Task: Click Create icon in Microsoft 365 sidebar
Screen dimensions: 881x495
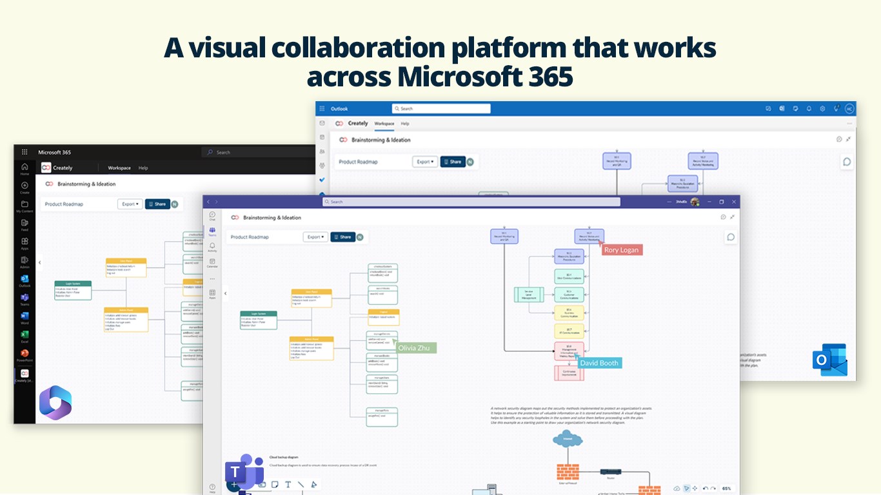Action: point(25,188)
